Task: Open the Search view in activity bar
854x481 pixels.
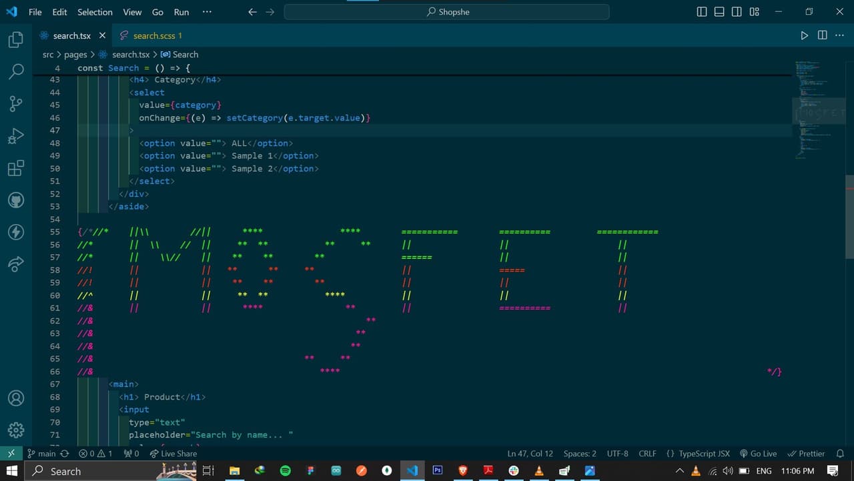Action: point(16,71)
